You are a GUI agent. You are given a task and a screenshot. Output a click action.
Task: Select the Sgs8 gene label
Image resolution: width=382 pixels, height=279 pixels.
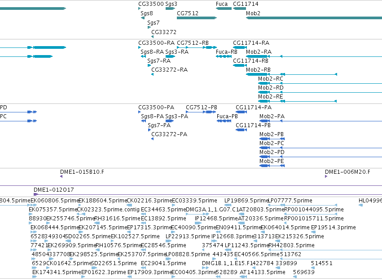[147, 13]
